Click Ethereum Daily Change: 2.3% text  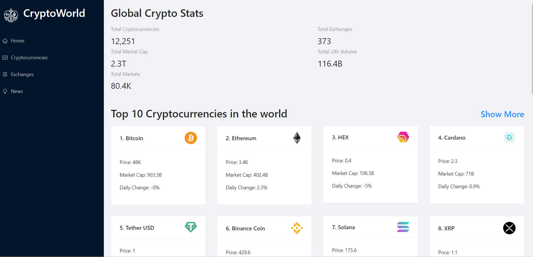point(247,188)
